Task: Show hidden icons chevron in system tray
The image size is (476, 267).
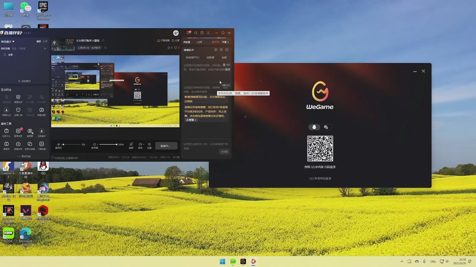Action: [x=402, y=262]
